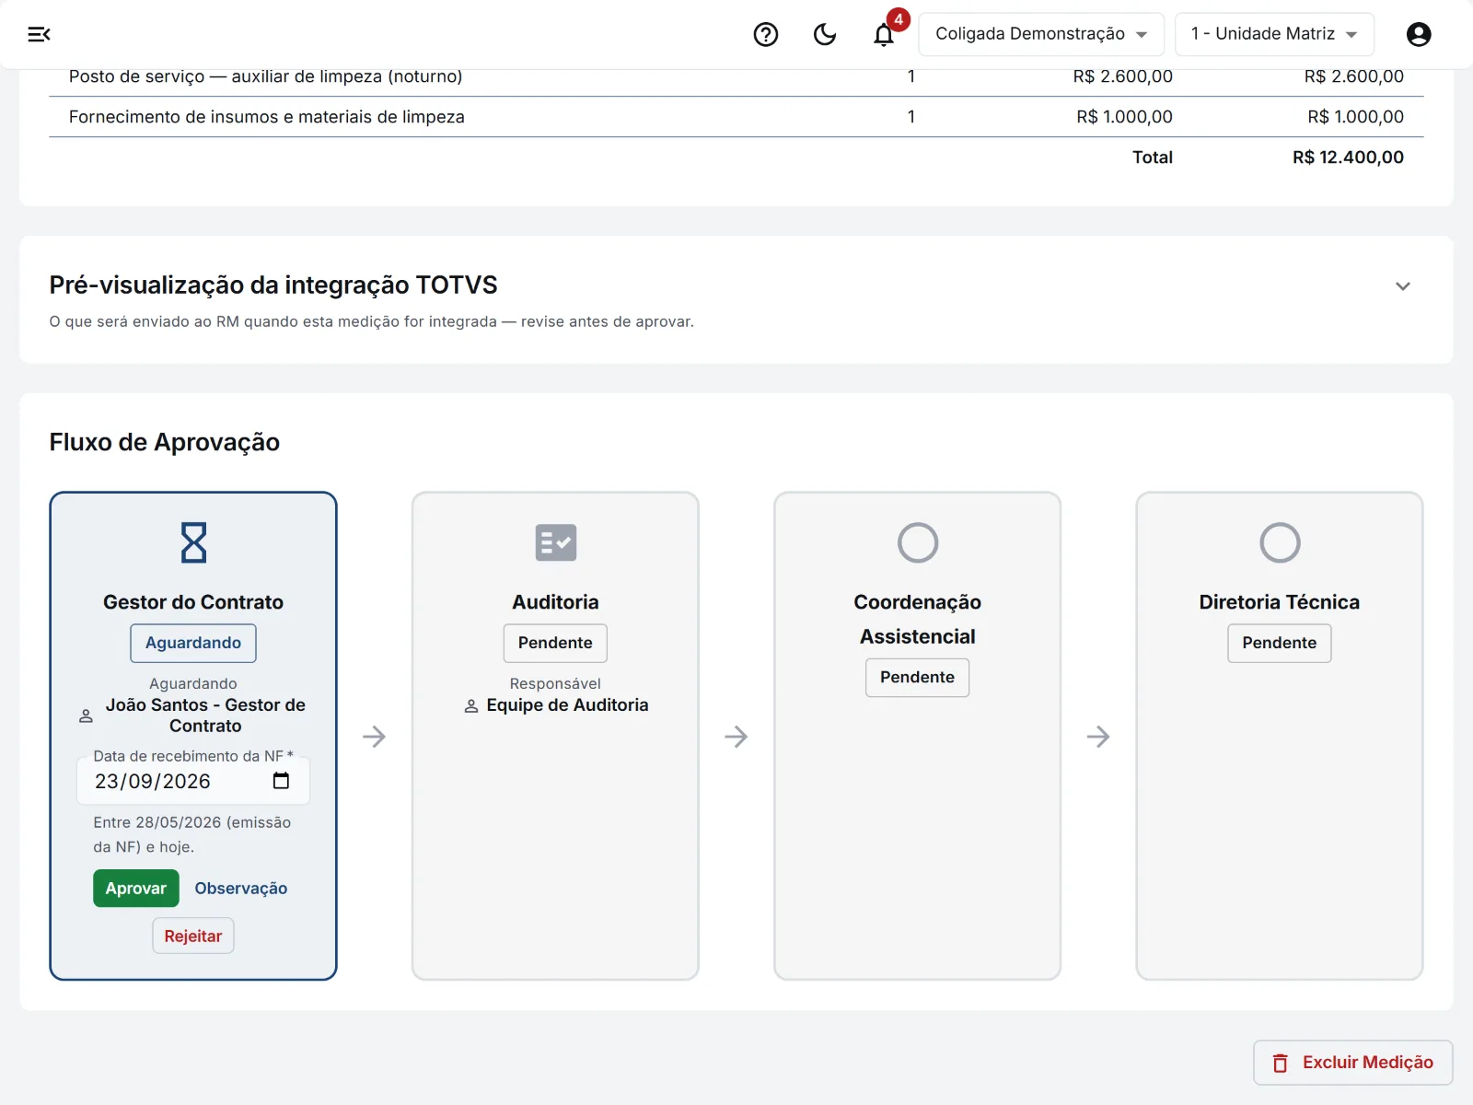Click the 'Diretoria Técnica' card title

click(x=1280, y=602)
